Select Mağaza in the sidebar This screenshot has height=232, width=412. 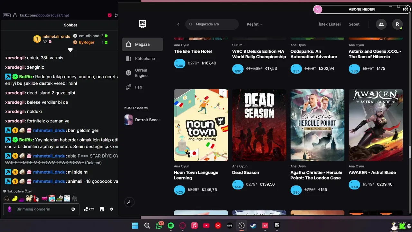142,44
